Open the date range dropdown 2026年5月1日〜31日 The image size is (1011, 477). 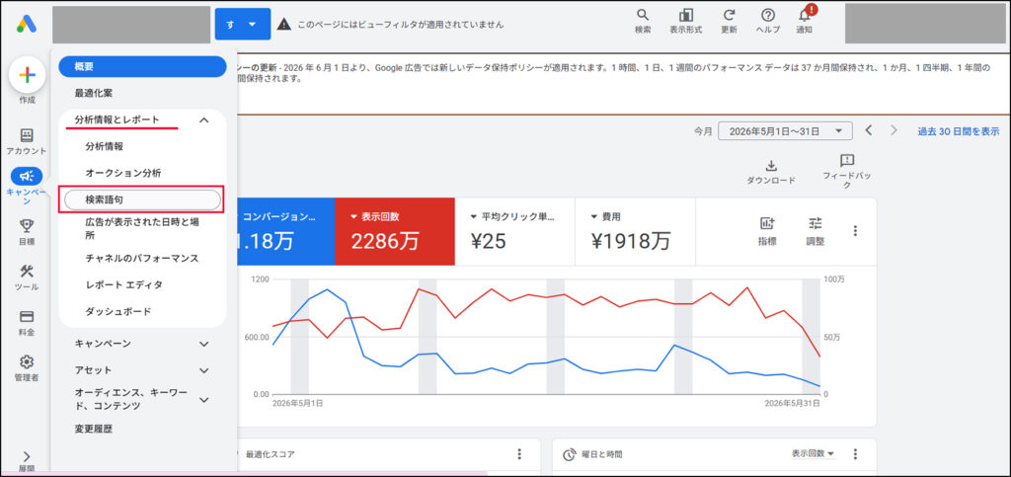pyautogui.click(x=785, y=130)
